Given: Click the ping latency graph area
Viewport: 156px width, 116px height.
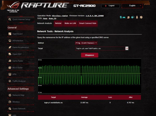Looking at the screenshot, I should 89,76.
